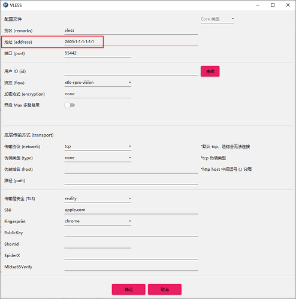Click the empty host input field
The width and height of the screenshot is (296, 299).
pos(131,170)
